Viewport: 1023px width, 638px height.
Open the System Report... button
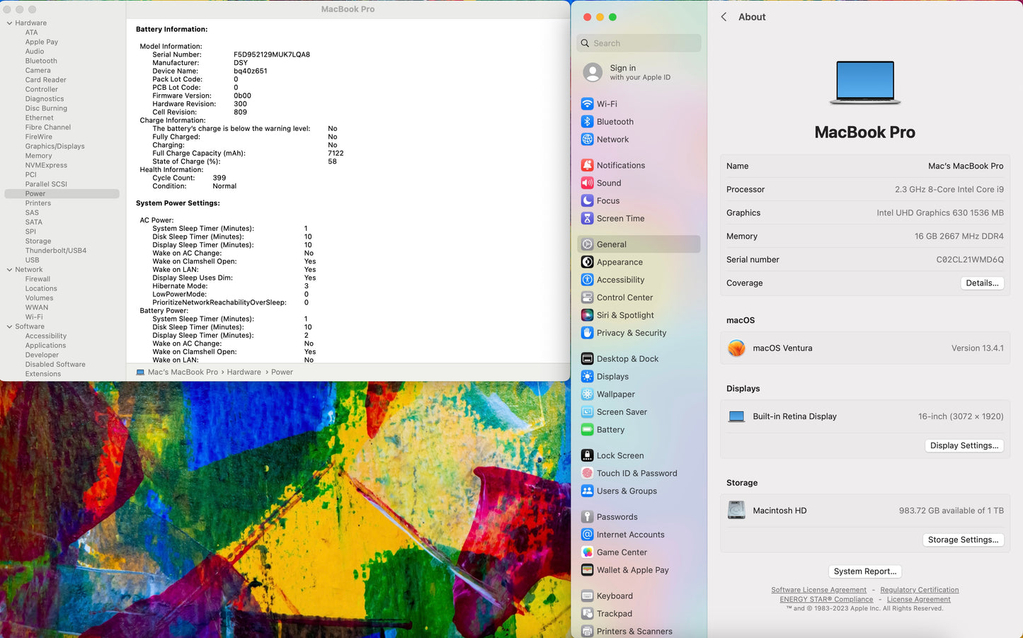pyautogui.click(x=864, y=571)
